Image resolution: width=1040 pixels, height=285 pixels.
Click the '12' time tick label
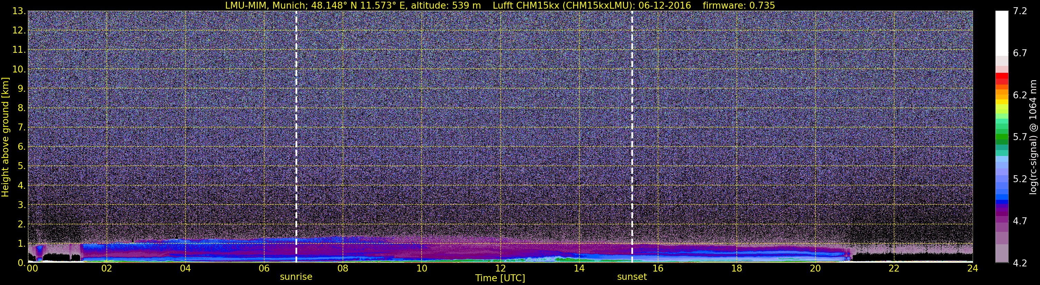click(x=500, y=268)
